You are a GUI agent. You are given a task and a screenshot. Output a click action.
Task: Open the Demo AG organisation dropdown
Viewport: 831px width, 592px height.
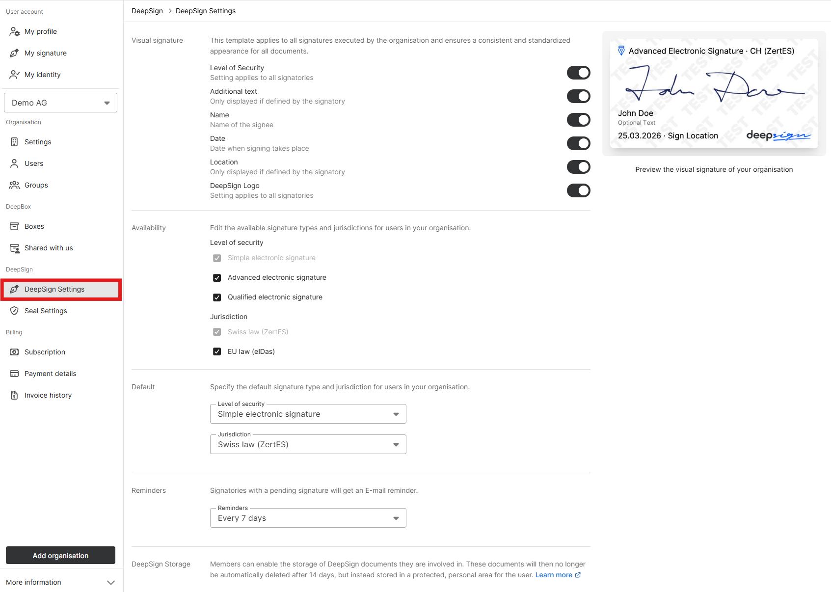[60, 103]
